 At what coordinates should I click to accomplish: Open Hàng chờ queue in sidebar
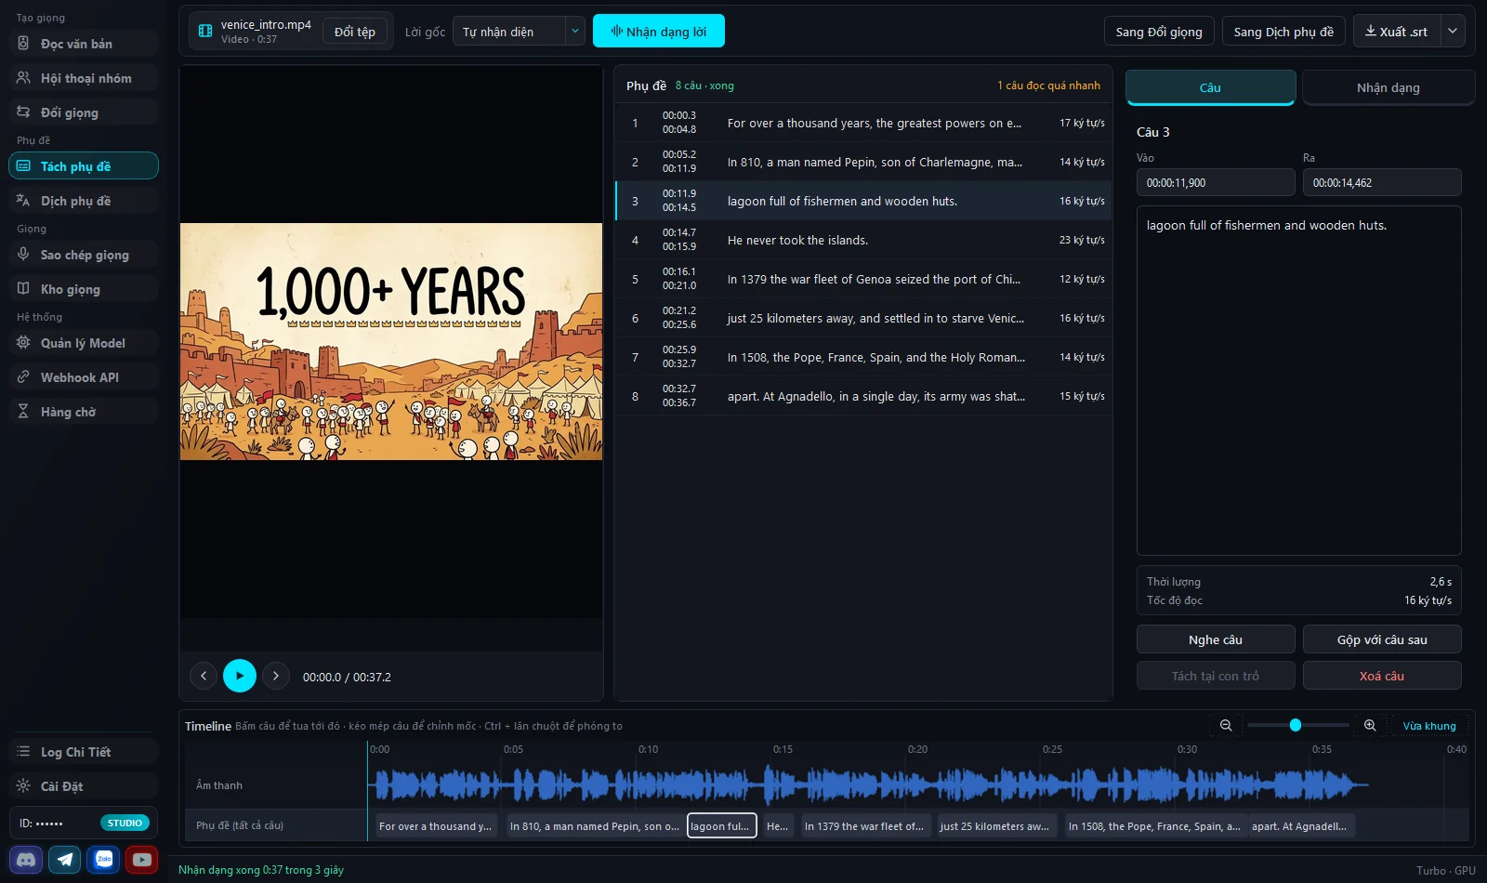tap(84, 412)
